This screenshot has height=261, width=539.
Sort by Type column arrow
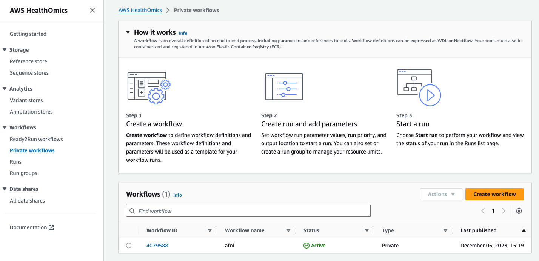click(445, 230)
